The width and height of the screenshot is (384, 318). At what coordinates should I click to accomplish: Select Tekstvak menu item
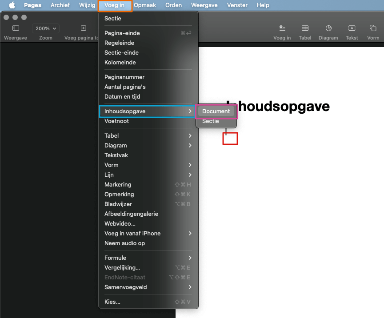148,155
